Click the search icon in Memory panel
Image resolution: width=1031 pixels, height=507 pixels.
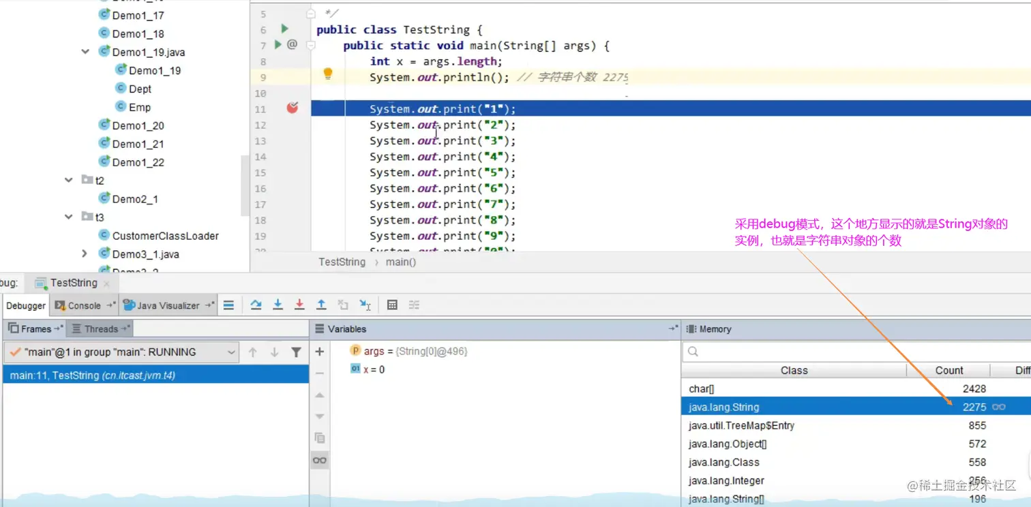click(x=693, y=352)
